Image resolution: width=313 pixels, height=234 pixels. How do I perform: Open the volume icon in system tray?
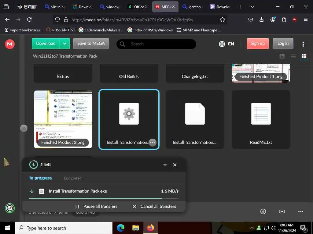pos(273,228)
